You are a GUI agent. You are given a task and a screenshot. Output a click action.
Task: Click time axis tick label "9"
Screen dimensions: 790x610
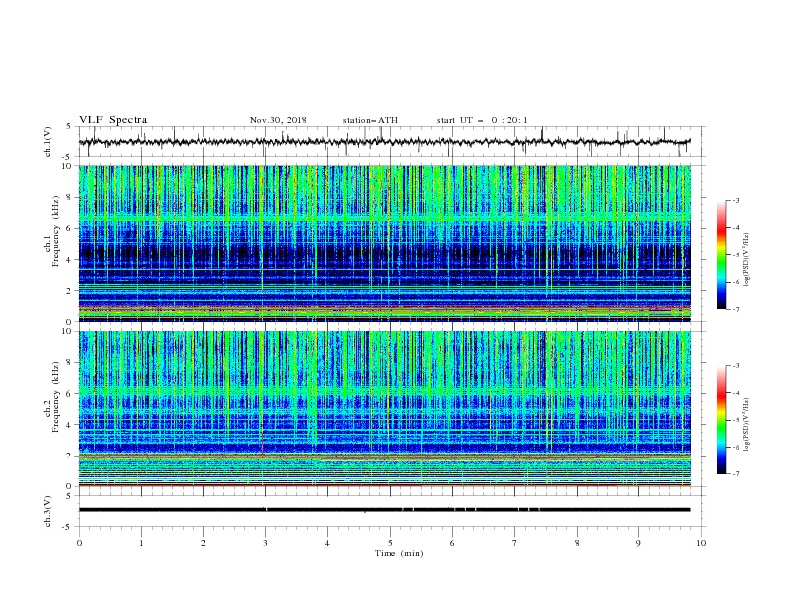(x=638, y=543)
